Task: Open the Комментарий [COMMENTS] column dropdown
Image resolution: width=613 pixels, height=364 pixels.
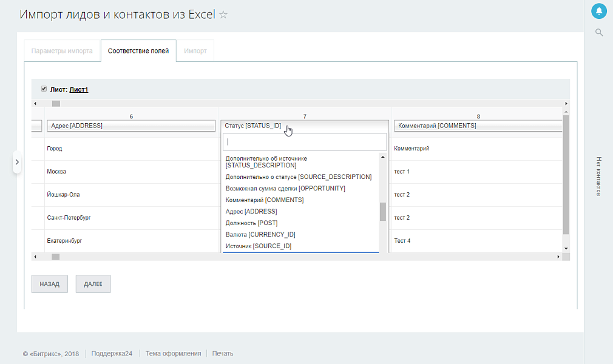Action: point(478,126)
